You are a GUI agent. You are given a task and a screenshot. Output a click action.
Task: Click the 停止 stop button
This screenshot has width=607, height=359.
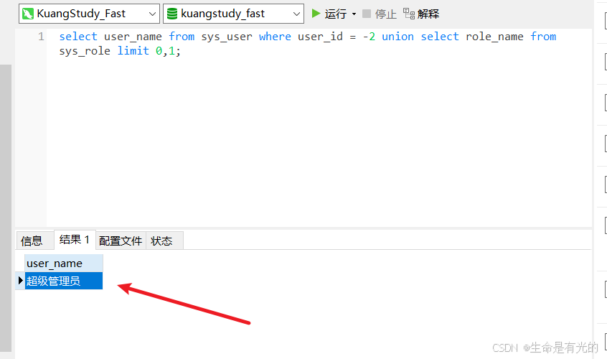pos(380,14)
